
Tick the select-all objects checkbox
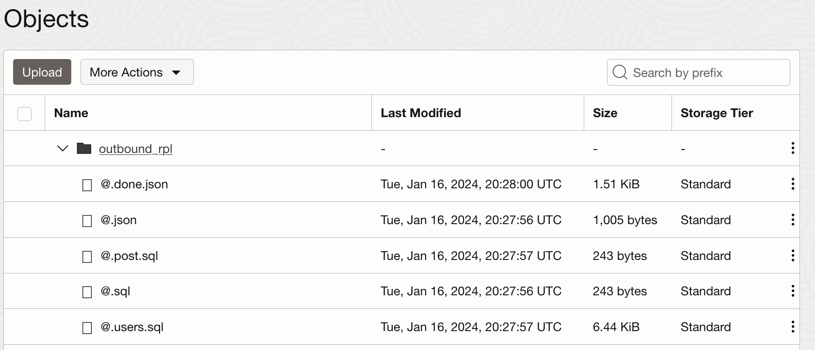[x=24, y=114]
